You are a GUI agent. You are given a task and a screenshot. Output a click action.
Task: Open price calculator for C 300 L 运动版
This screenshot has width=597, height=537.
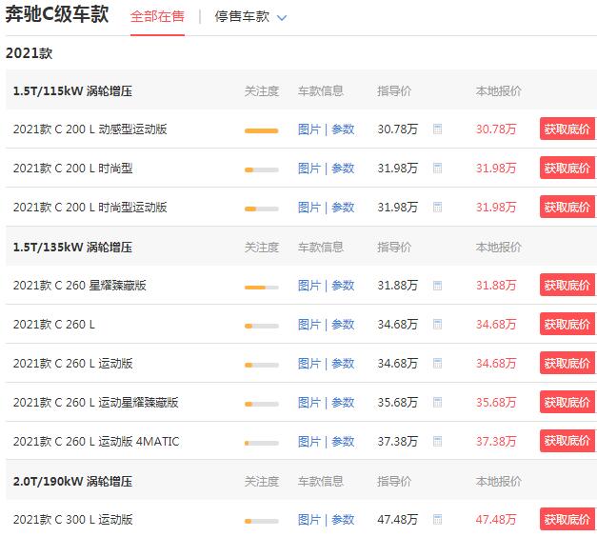click(437, 519)
